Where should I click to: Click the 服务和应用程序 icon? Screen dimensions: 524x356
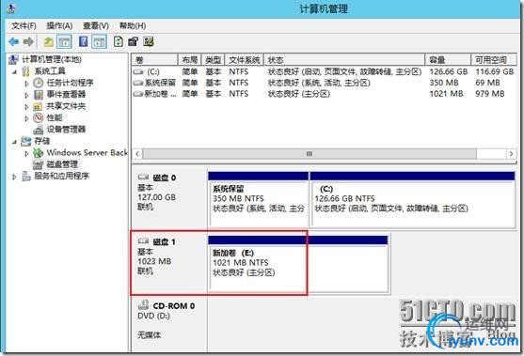pyautogui.click(x=26, y=176)
